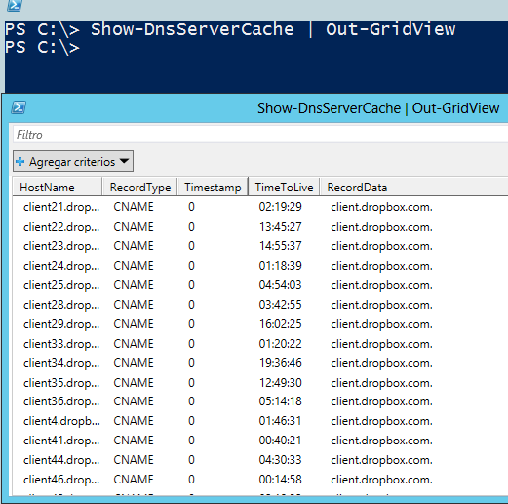Click the TimeToLive value 04:30:33
Screen dimensions: 508x504
[280, 460]
